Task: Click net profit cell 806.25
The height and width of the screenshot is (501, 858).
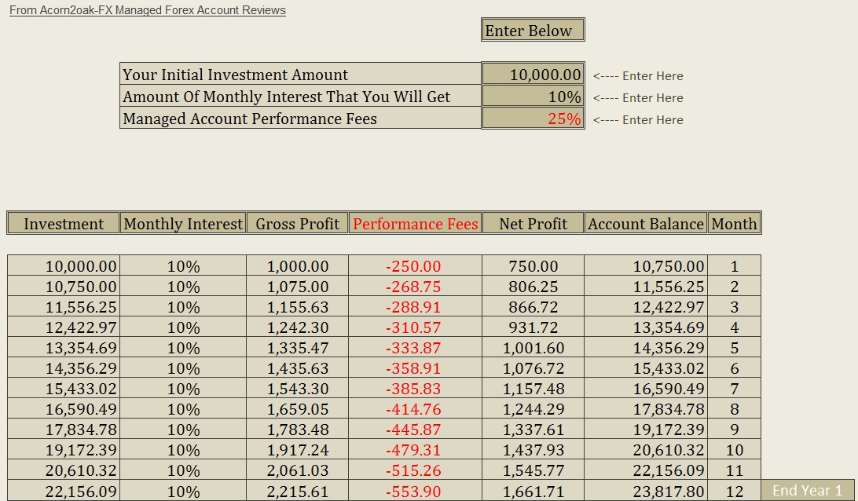Action: pos(533,286)
